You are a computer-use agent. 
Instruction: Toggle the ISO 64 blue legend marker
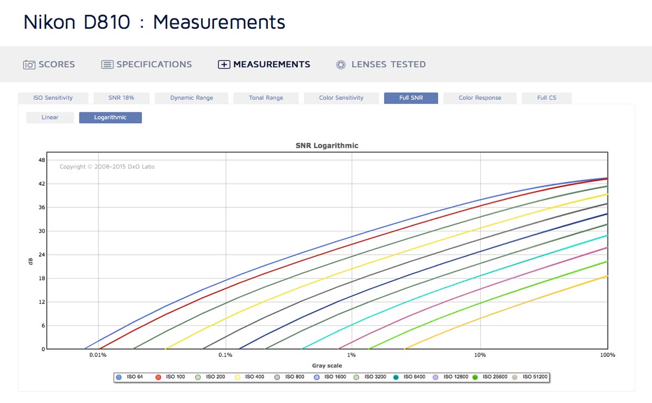[x=119, y=377]
